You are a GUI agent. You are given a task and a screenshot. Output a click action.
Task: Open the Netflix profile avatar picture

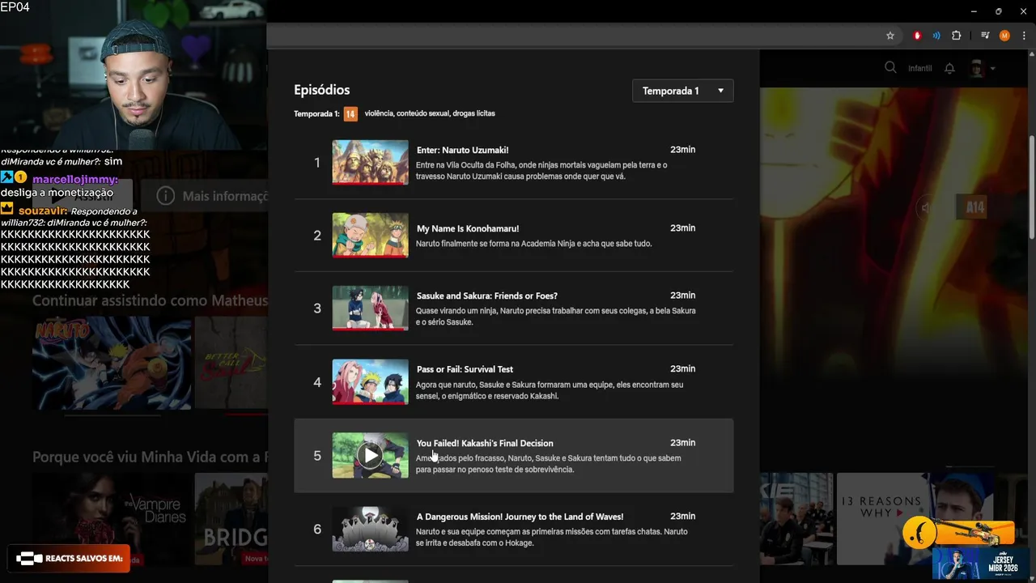[x=977, y=68]
